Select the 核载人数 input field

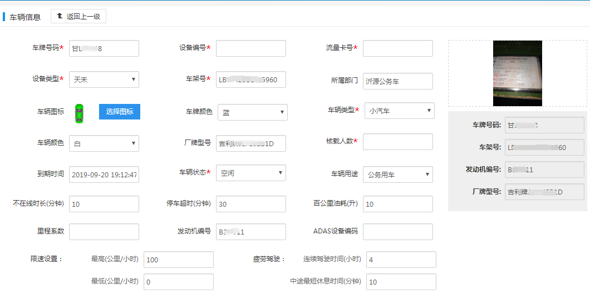tap(397, 142)
